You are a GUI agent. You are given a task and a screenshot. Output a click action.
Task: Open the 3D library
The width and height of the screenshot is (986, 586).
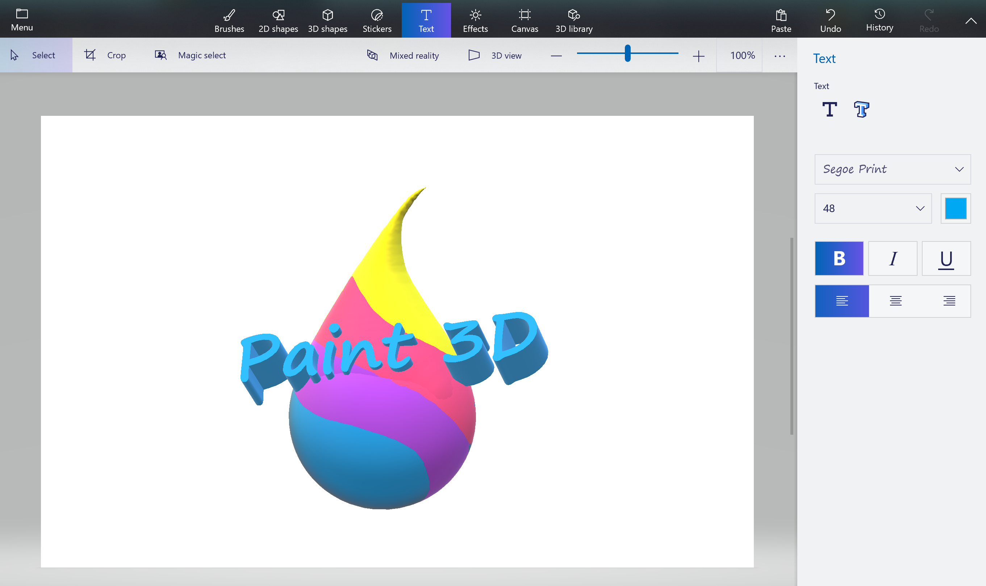[x=573, y=19]
